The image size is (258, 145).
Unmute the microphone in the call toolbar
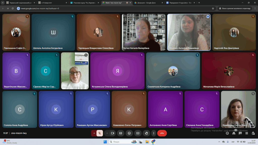coord(100,133)
